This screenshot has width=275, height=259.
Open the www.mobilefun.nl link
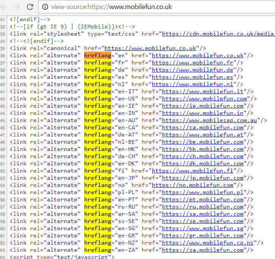(x=193, y=84)
